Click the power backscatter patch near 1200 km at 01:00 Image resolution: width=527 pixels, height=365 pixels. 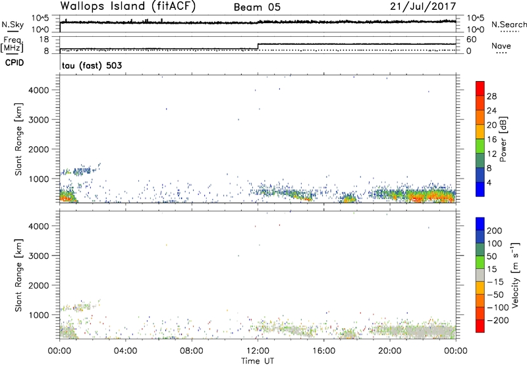point(80,171)
